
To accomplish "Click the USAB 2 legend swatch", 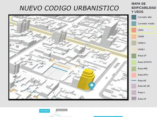I will (x=134, y=43).
